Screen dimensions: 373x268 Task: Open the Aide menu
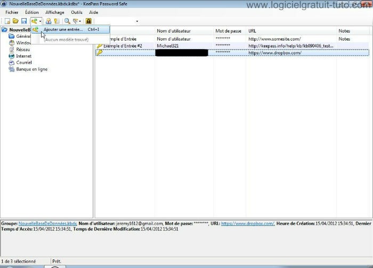(93, 12)
